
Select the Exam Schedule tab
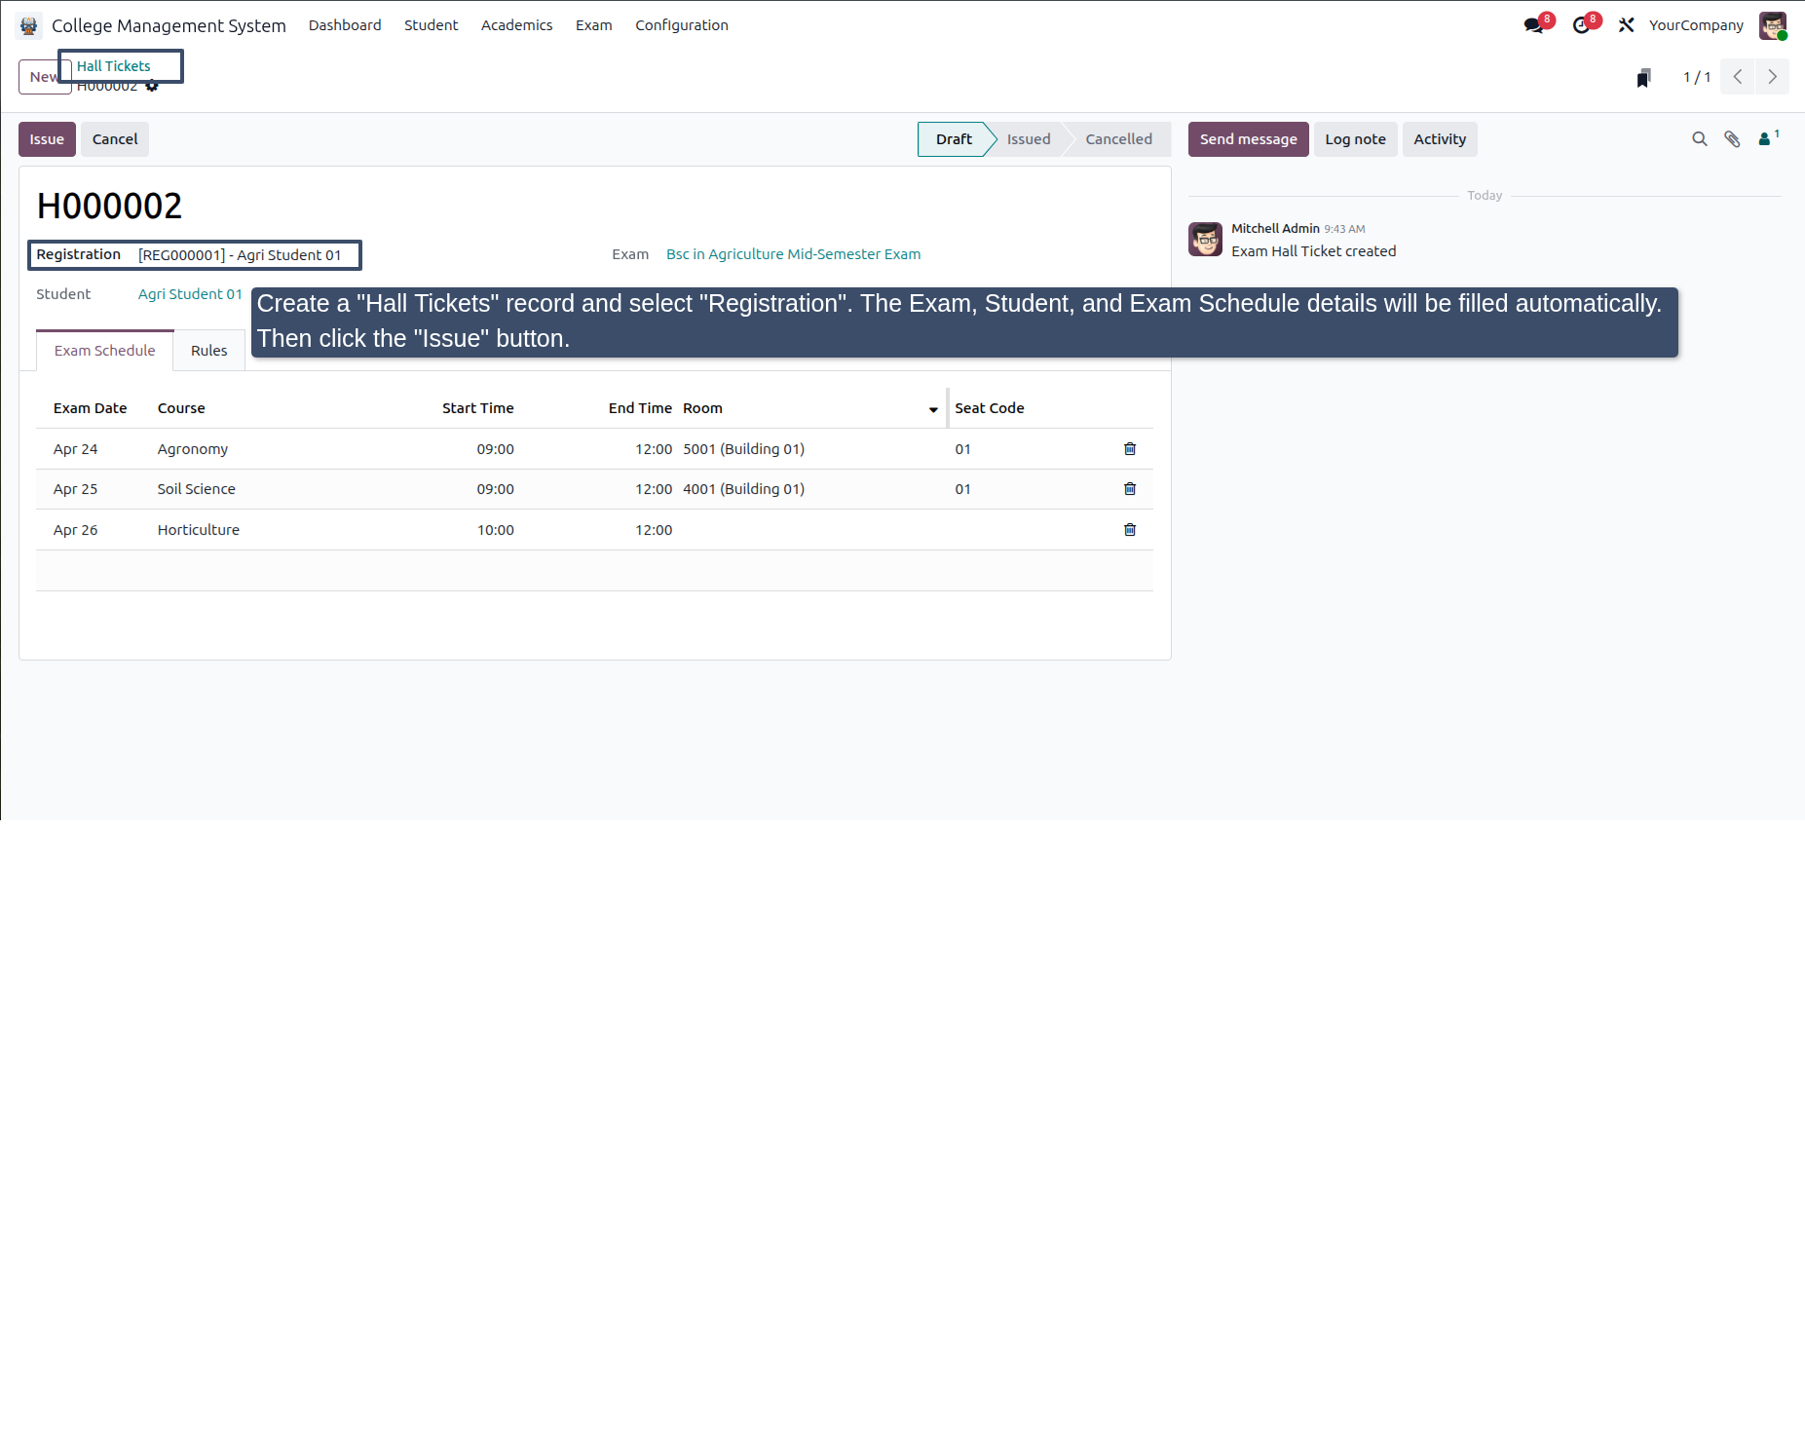coord(105,351)
